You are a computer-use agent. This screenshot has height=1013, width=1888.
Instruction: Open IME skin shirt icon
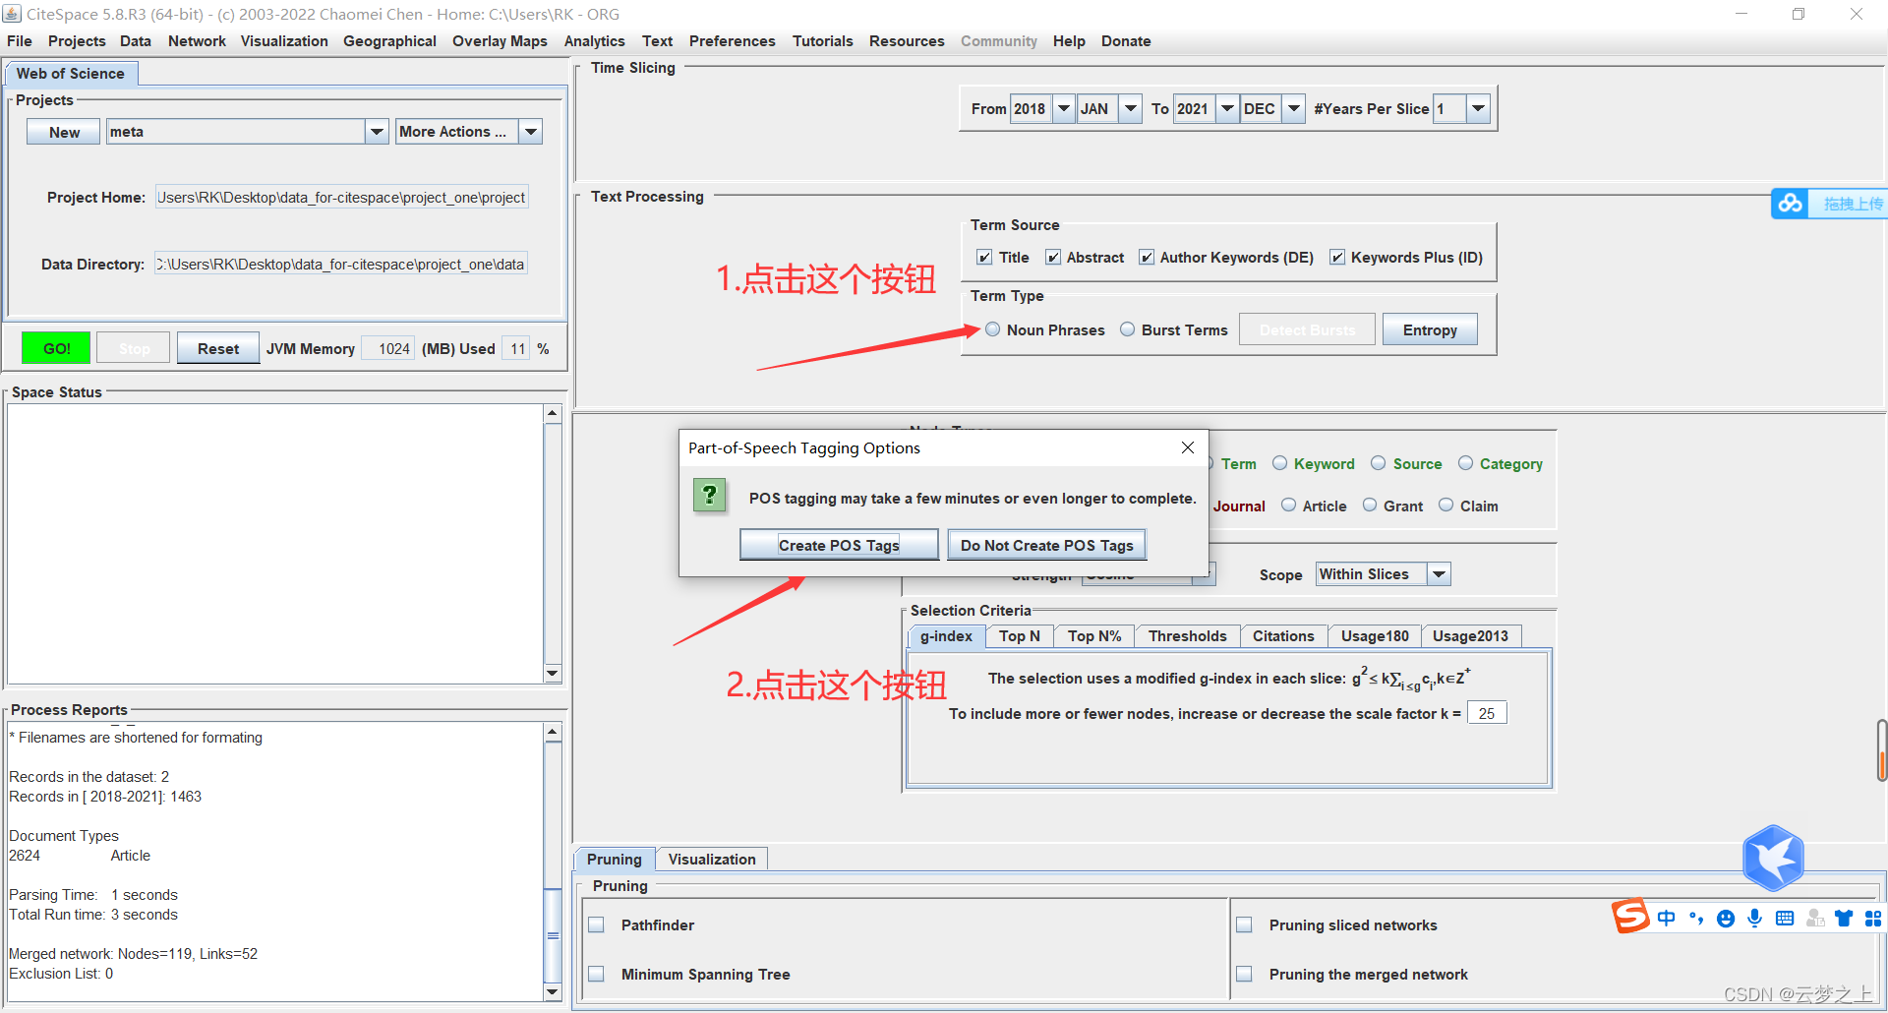[x=1844, y=918]
